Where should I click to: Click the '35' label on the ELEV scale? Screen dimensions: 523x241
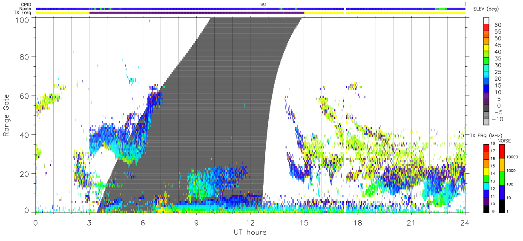point(497,59)
